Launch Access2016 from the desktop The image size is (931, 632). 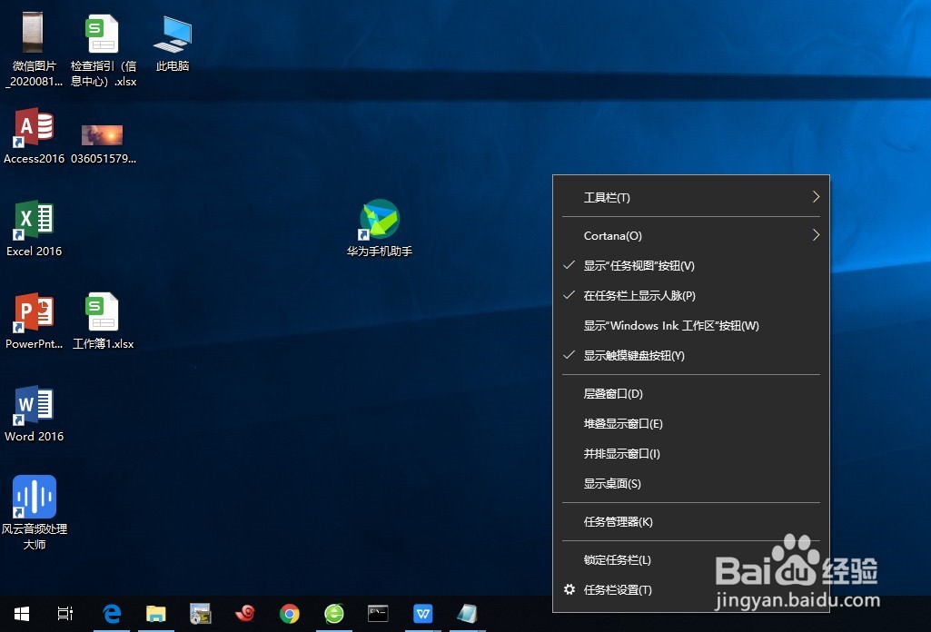(x=34, y=127)
